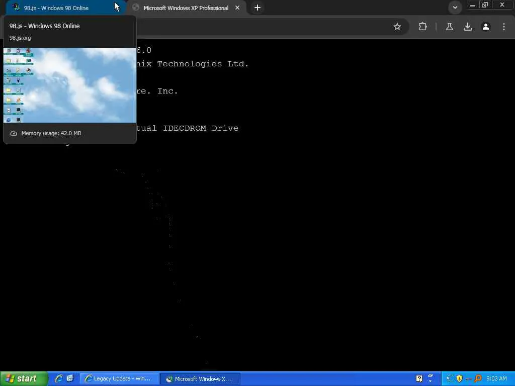Open the tab search dropdown arrow

455,7
